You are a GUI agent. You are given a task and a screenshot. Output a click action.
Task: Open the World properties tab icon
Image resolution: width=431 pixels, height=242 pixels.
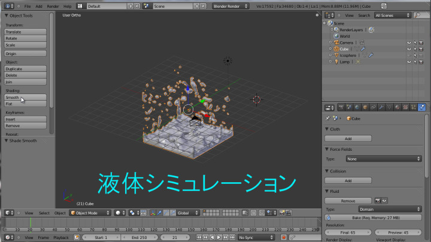tap(357, 107)
